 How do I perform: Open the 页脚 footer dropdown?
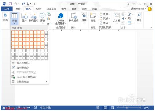click(105, 19)
